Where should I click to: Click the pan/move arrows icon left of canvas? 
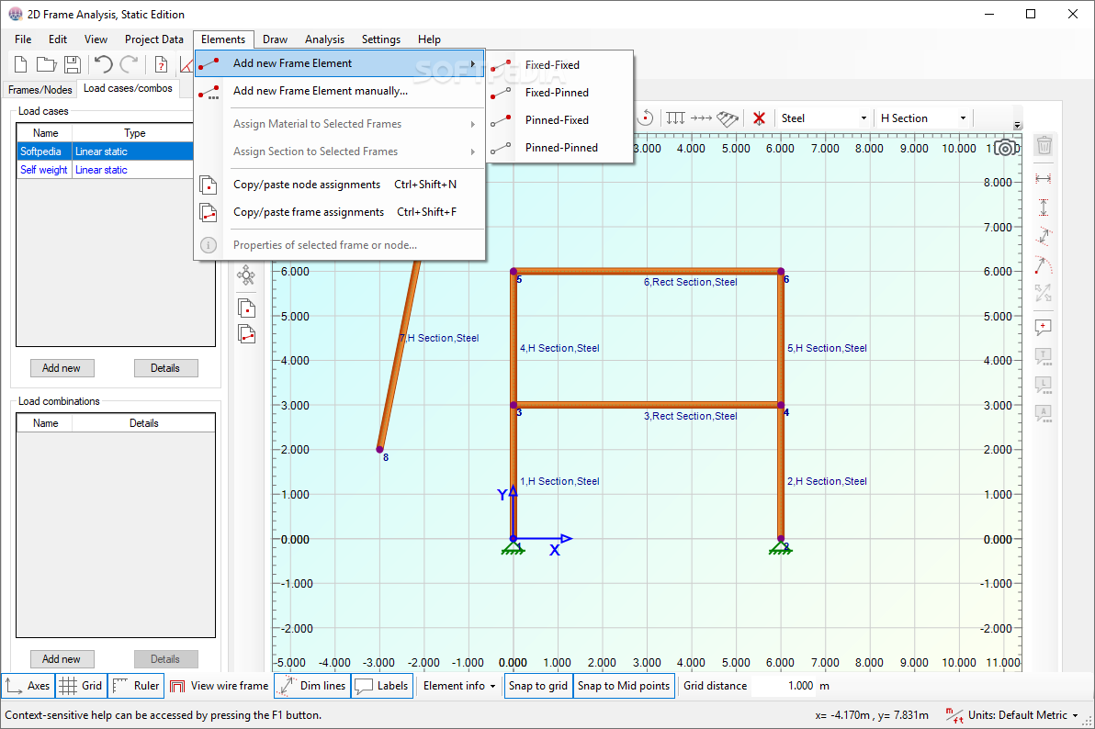point(246,275)
